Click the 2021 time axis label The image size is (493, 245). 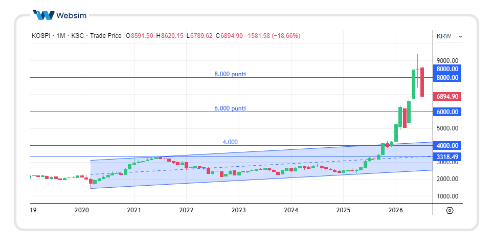pyautogui.click(x=134, y=210)
